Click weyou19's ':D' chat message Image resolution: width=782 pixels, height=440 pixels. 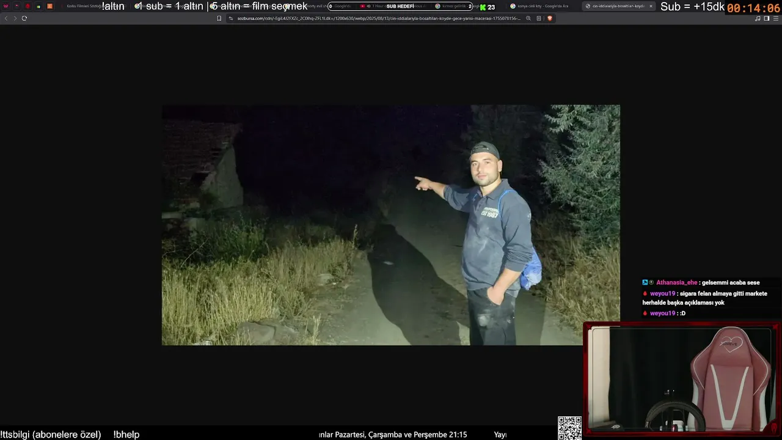664,313
